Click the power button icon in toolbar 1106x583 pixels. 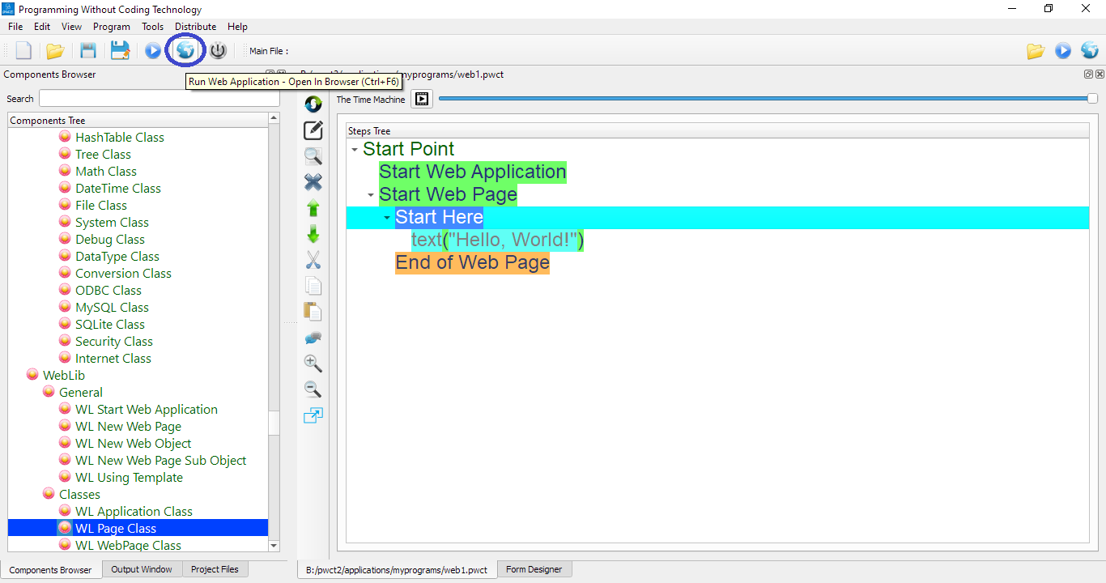point(218,51)
